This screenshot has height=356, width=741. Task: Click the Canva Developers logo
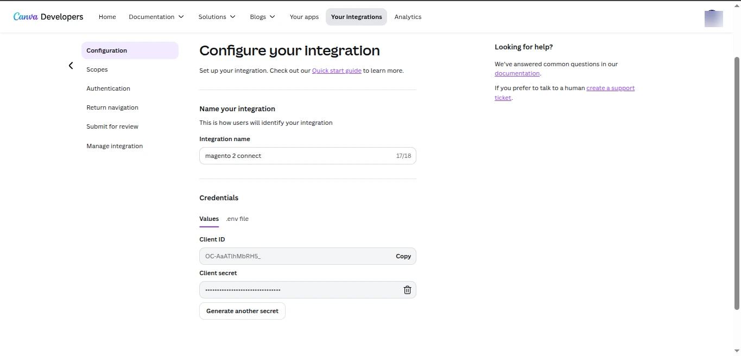click(48, 17)
